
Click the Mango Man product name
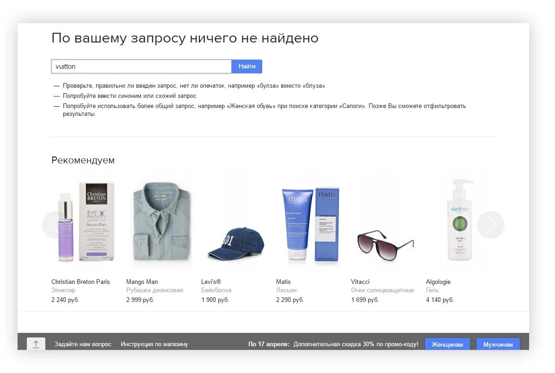[x=142, y=282]
